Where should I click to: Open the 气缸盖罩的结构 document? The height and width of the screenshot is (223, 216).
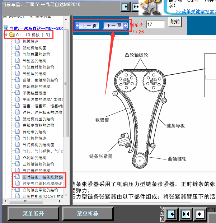click(36, 54)
